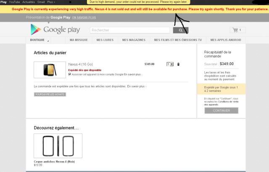Click the Rechercher search field
269x172 pixels.
(131, 30)
